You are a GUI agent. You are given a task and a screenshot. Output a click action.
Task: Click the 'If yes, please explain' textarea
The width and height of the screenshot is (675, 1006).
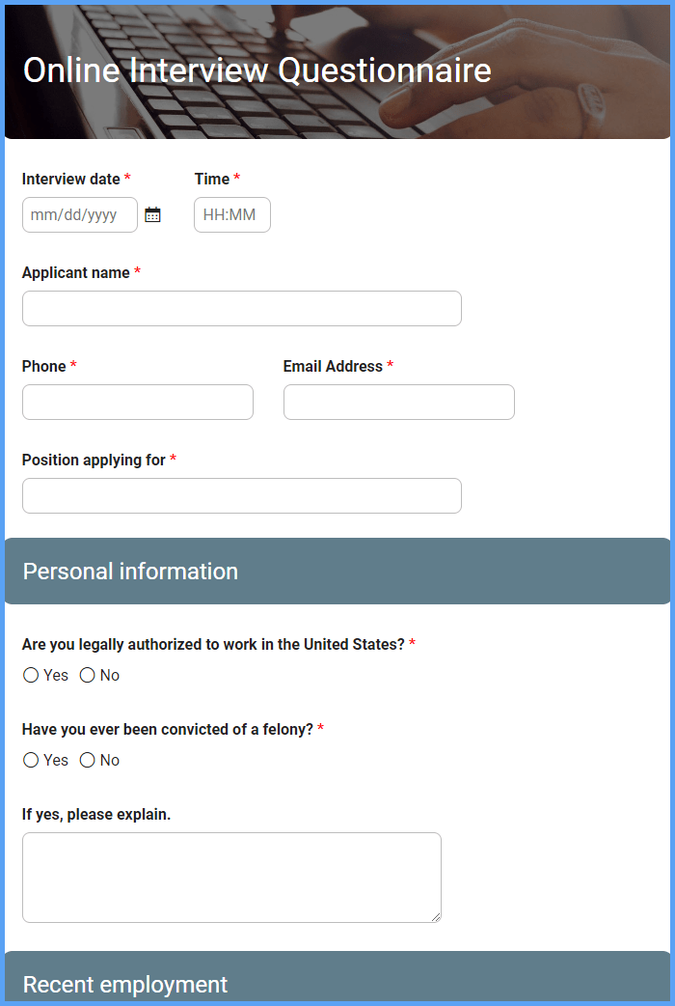pyautogui.click(x=231, y=878)
